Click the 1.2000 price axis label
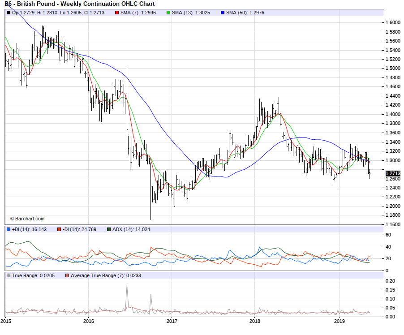Image resolution: width=404 pixels, height=335 pixels. click(392, 206)
